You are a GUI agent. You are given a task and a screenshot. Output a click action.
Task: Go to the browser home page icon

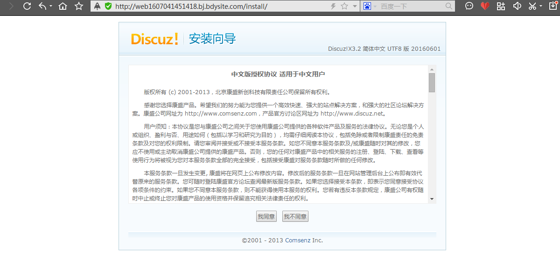(63, 7)
